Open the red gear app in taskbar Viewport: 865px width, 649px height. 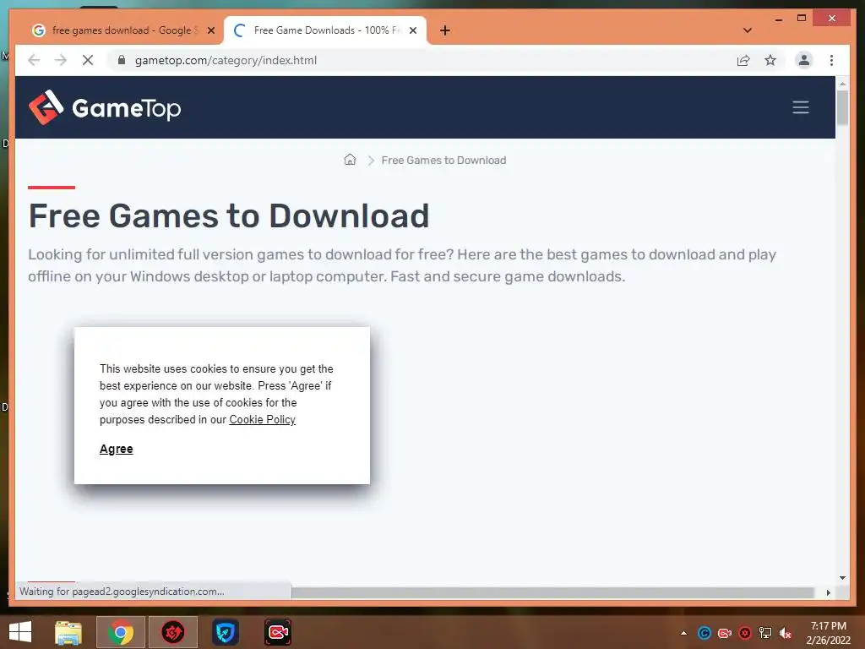click(172, 632)
